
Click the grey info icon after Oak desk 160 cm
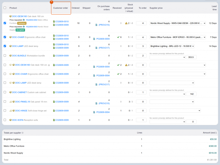[x=49, y=65]
